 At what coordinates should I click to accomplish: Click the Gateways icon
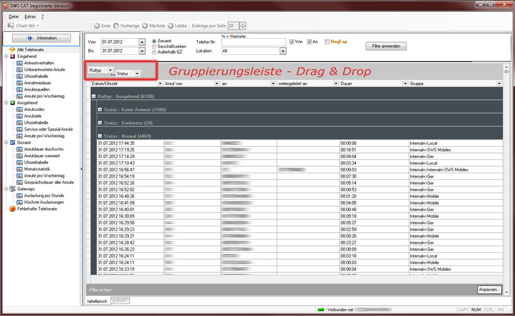[x=12, y=189]
